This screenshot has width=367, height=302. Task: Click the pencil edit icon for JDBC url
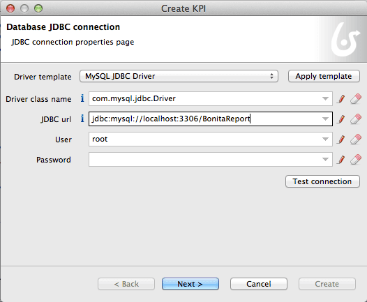click(341, 119)
